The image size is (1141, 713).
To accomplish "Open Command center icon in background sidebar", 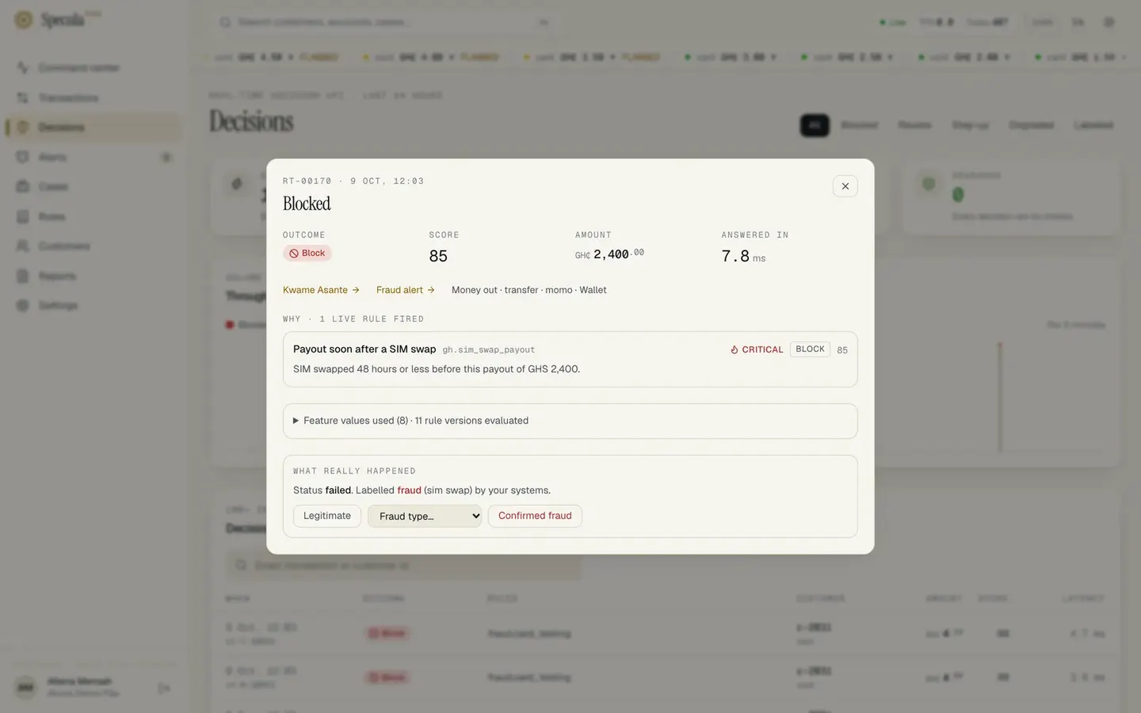I will [22, 68].
